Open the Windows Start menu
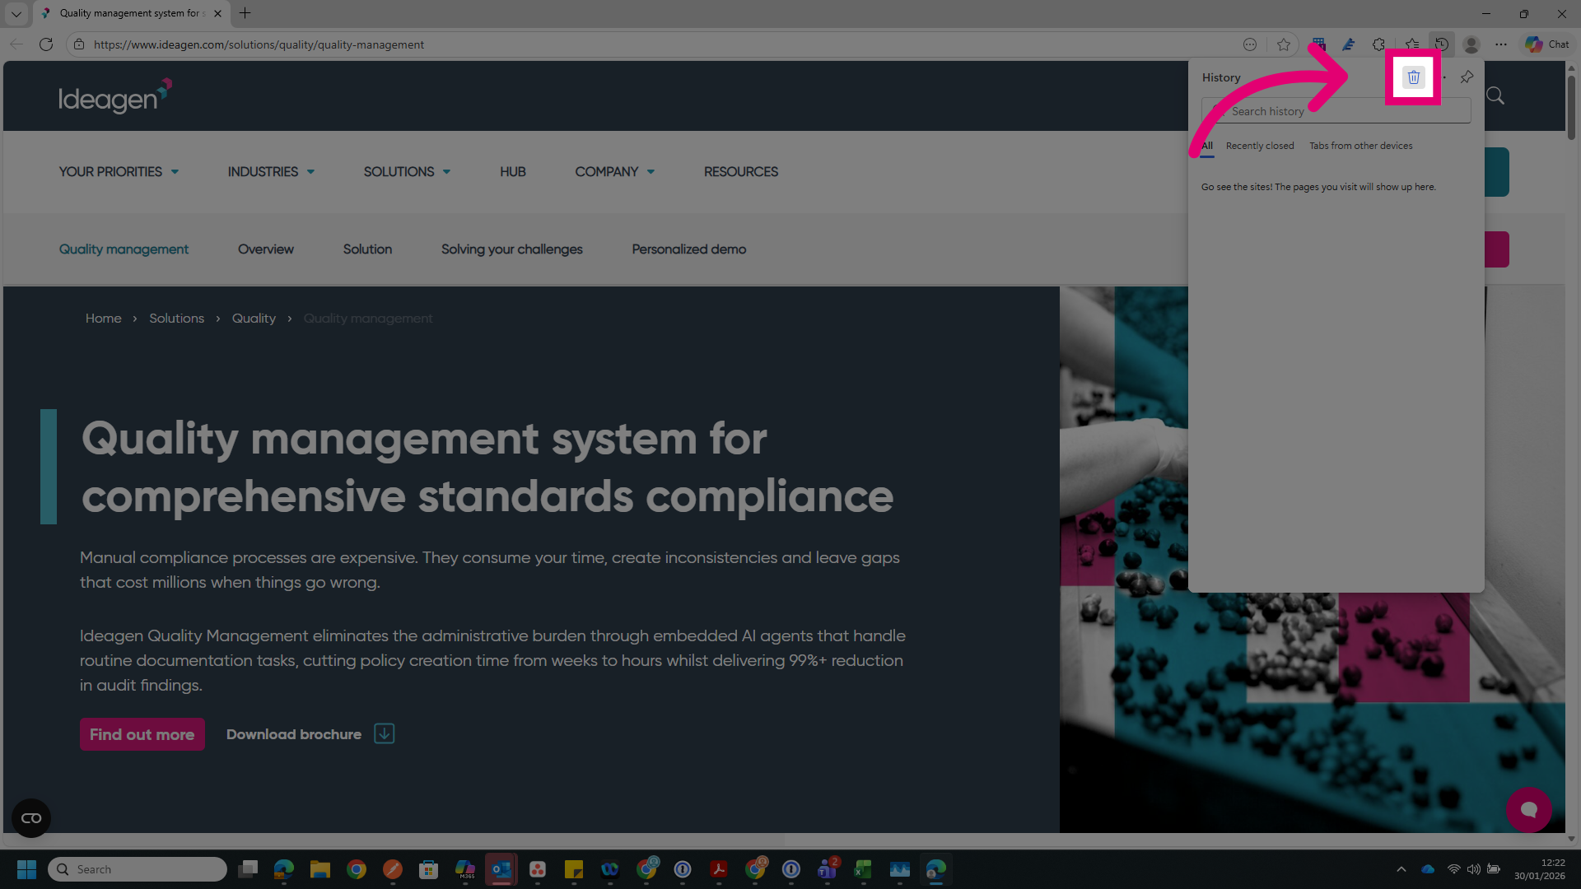 pyautogui.click(x=26, y=869)
